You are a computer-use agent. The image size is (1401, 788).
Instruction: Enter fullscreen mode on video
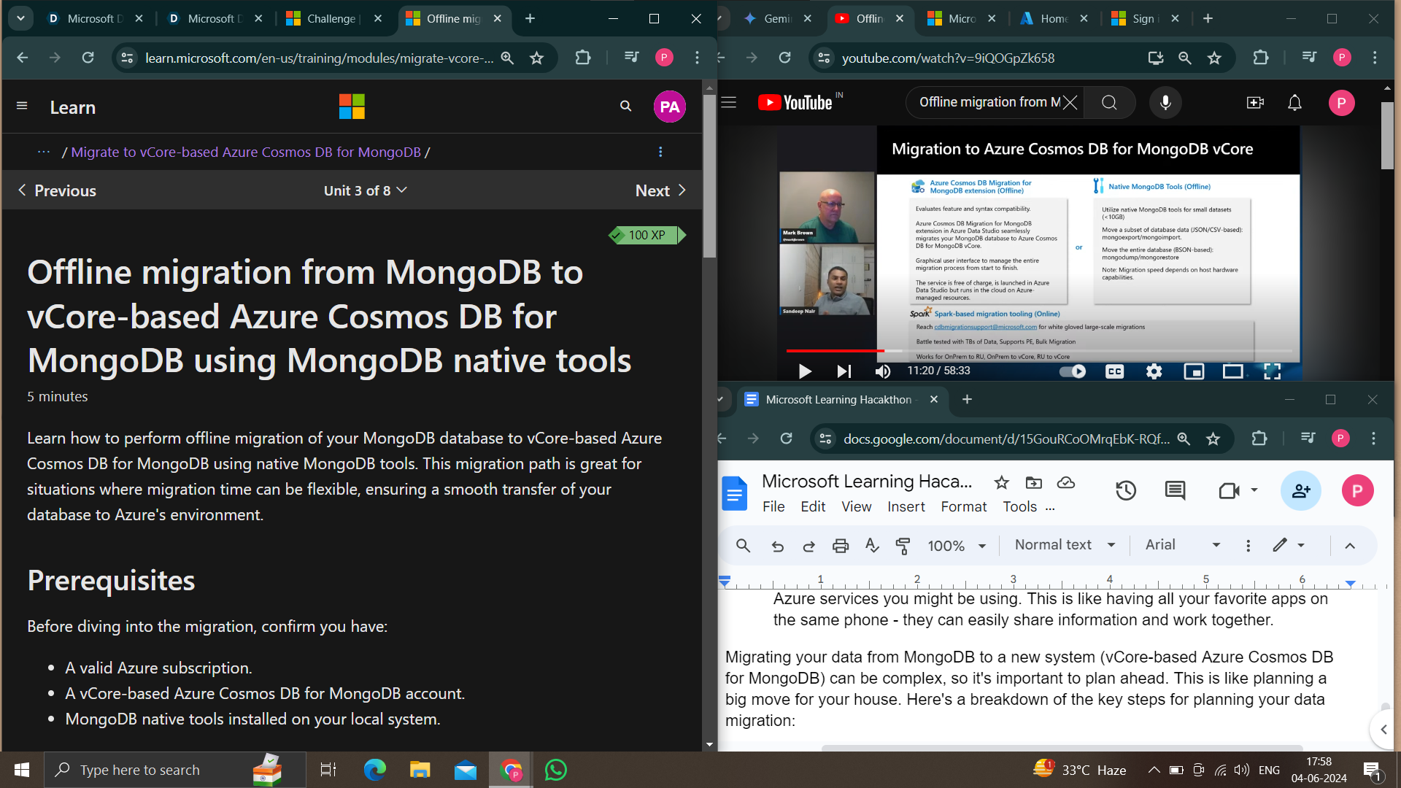tap(1272, 371)
